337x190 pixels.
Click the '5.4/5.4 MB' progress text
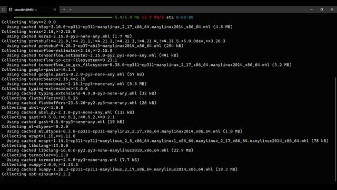(x=127, y=17)
